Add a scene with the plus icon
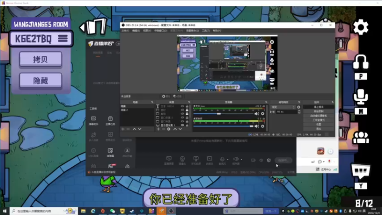382x215 pixels. coord(123,129)
